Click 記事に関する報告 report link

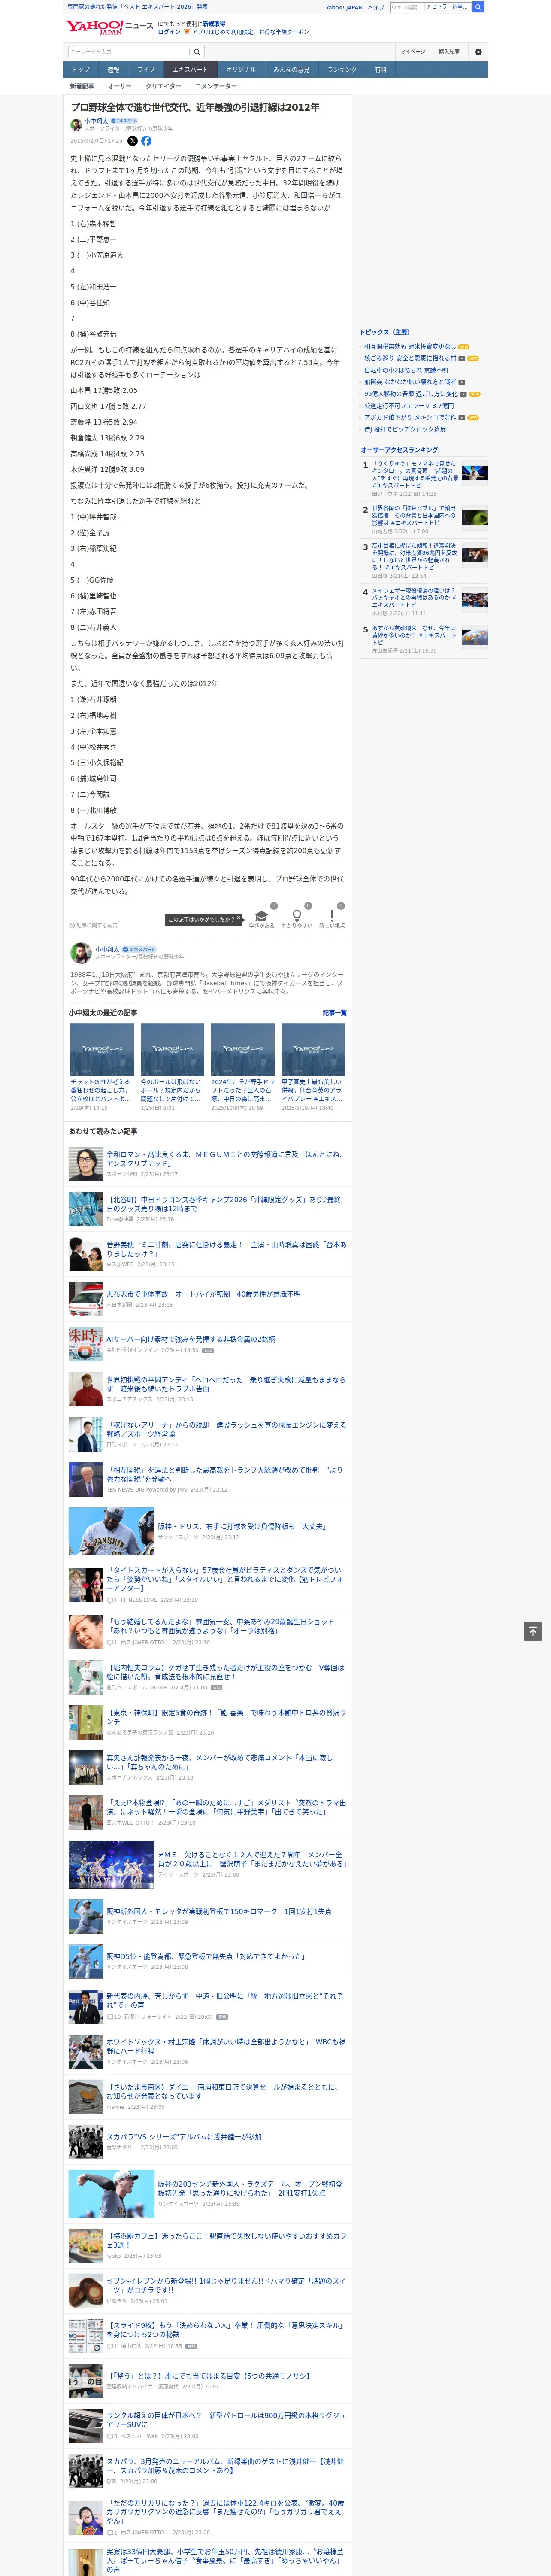[x=93, y=925]
